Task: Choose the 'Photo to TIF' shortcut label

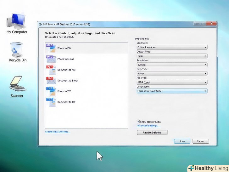Action: click(64, 91)
